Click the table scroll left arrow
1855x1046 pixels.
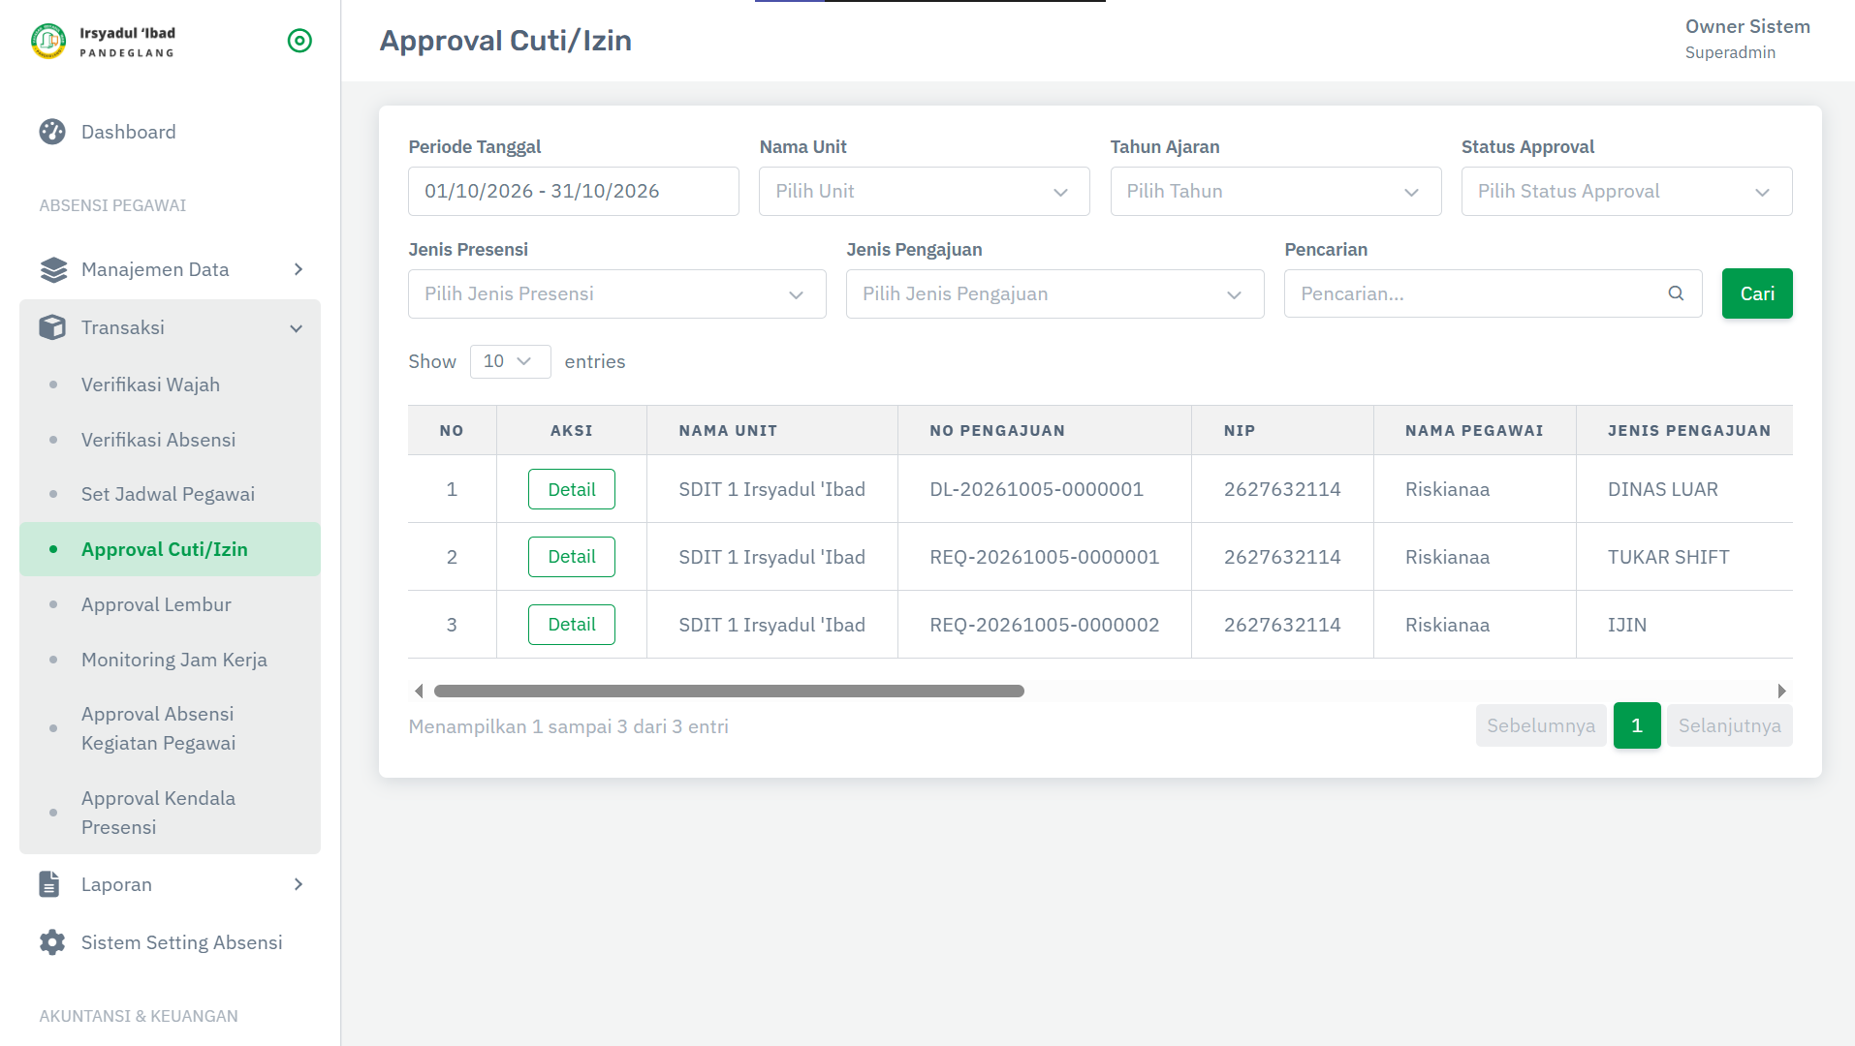click(419, 691)
